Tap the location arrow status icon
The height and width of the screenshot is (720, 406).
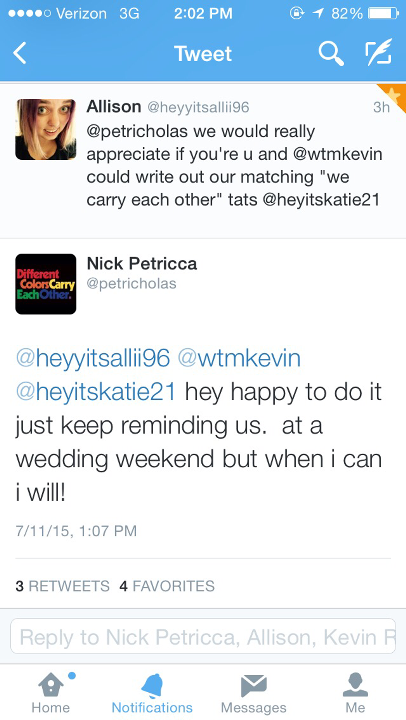[x=318, y=14]
